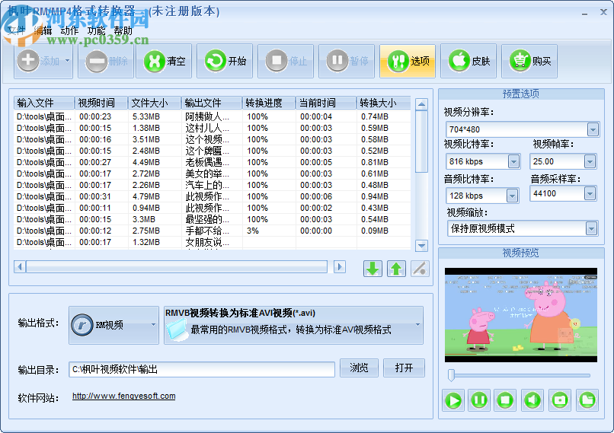Mute the preview with the speaker icon
614x433 pixels.
point(532,400)
